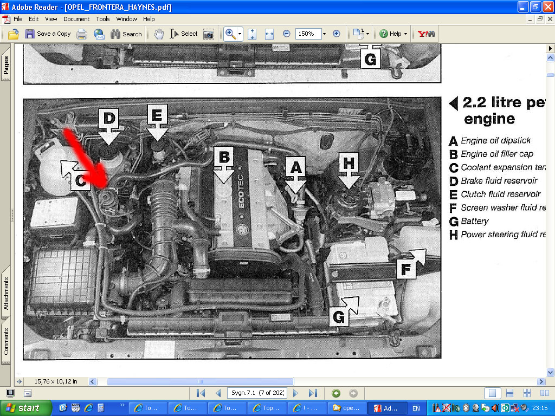Image resolution: width=555 pixels, height=416 pixels.
Task: Select the Hand tool
Action: click(159, 34)
